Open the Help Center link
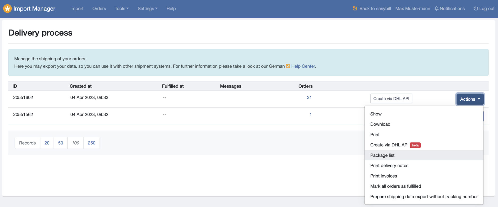Screen dimensions: 498x207 click(303, 66)
